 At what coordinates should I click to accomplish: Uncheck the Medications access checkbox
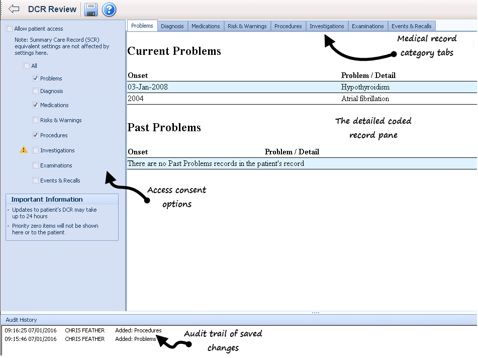pos(35,105)
